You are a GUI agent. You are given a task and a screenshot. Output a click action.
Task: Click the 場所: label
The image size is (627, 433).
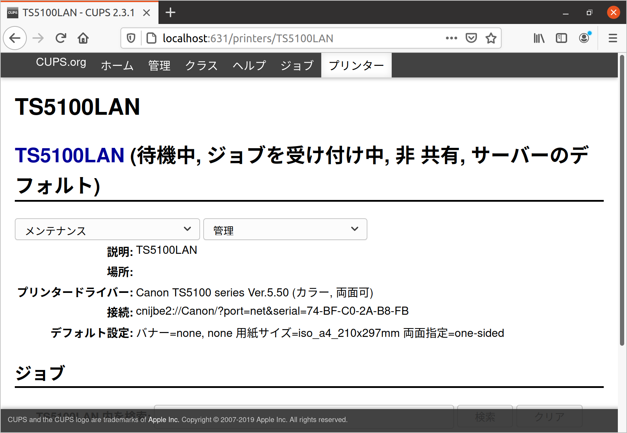coord(120,272)
